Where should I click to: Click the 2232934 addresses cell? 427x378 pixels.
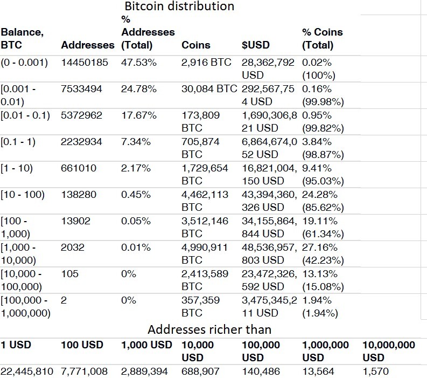point(81,142)
